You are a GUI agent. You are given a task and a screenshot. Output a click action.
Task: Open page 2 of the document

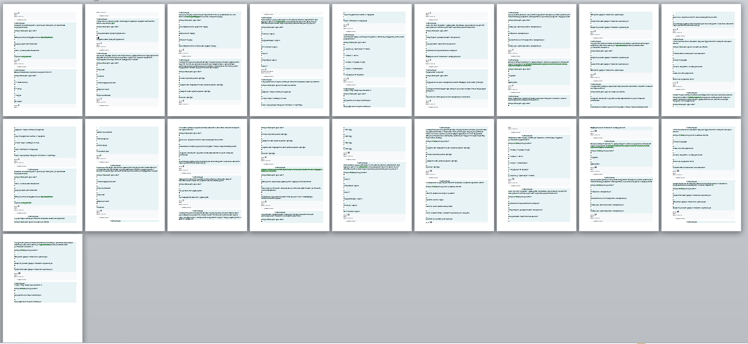pyautogui.click(x=125, y=60)
